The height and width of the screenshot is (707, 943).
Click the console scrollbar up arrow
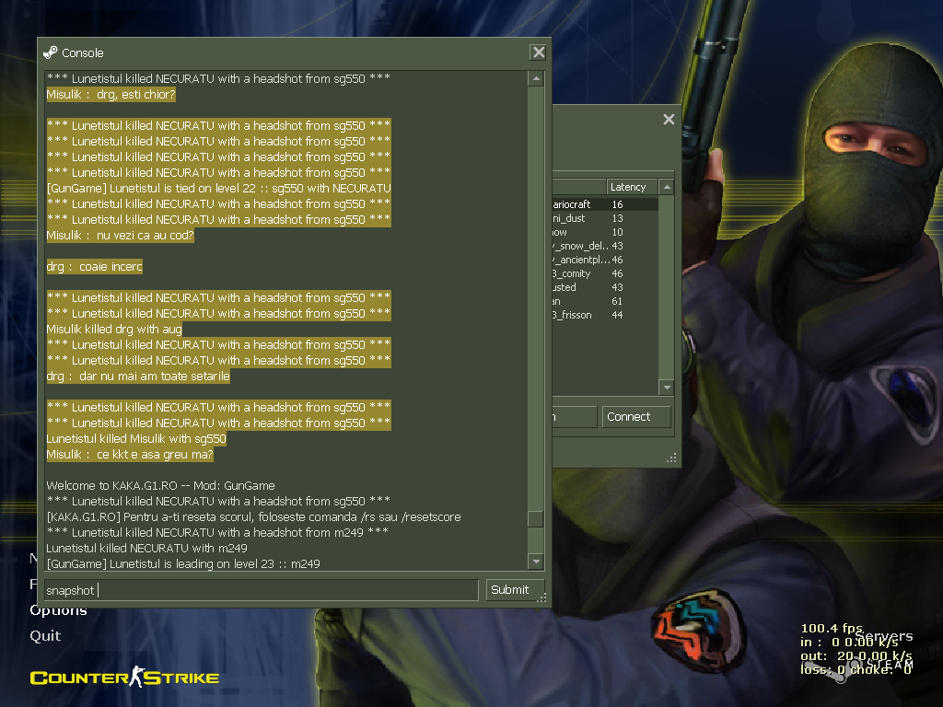click(x=535, y=79)
